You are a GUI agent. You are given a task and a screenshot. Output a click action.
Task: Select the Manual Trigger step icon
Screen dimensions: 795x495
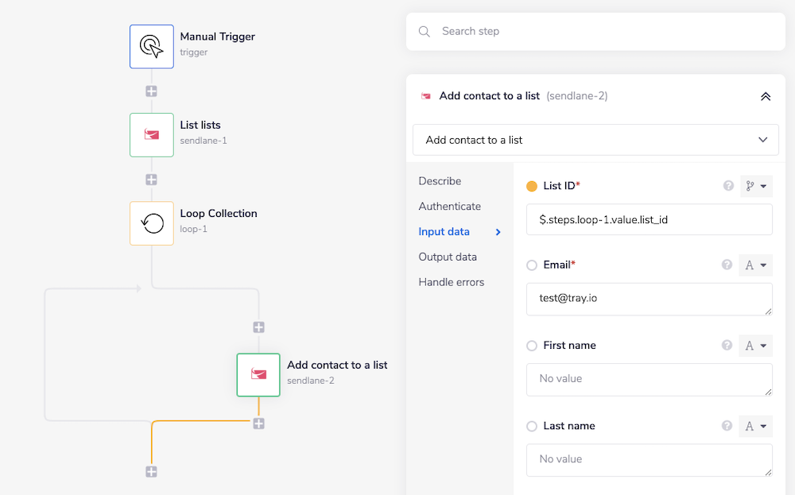click(x=151, y=46)
